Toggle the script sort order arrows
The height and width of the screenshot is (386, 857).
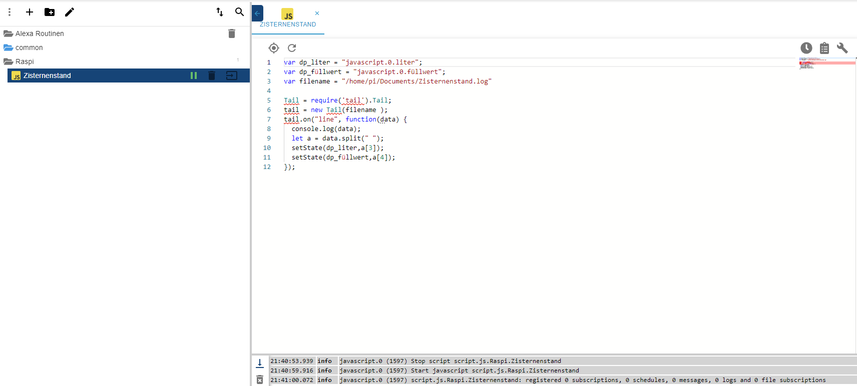(220, 12)
